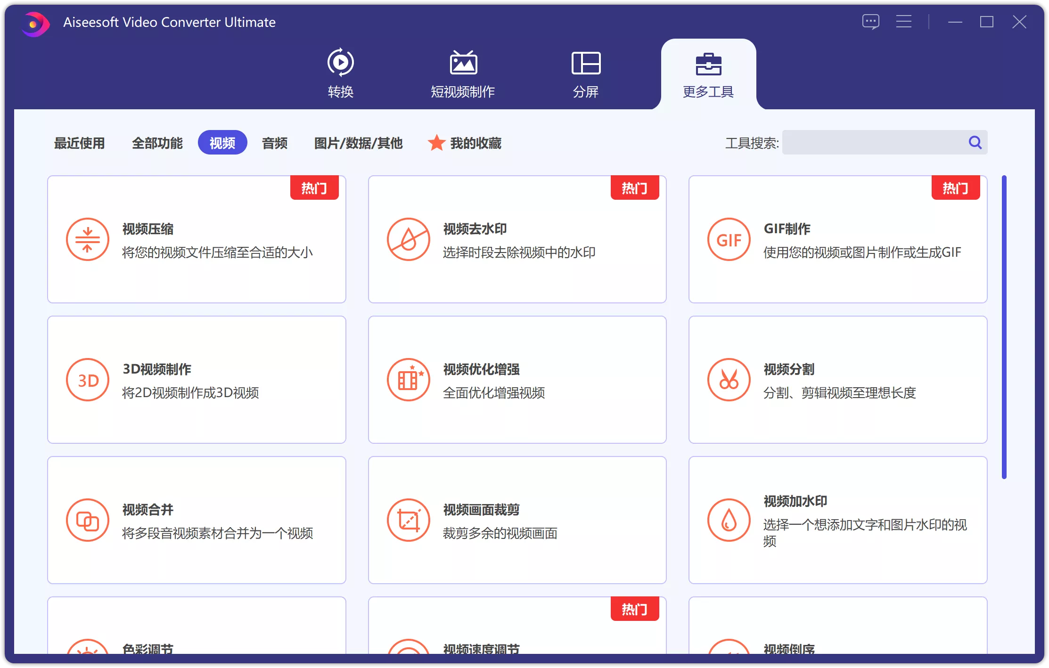Select the 图片/数据/其他 category filter

(x=358, y=143)
